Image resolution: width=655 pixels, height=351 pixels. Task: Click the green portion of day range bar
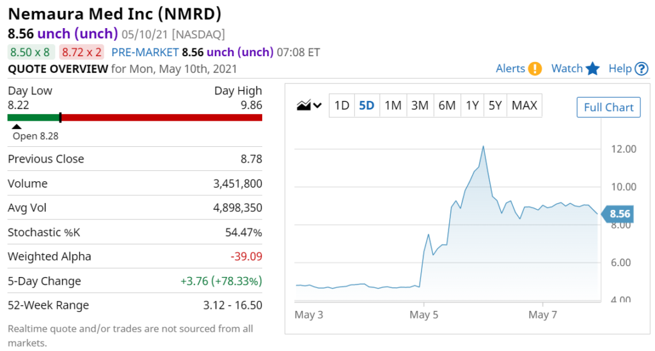point(33,117)
